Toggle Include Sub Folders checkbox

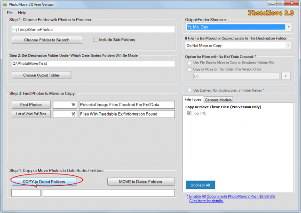(x=95, y=39)
